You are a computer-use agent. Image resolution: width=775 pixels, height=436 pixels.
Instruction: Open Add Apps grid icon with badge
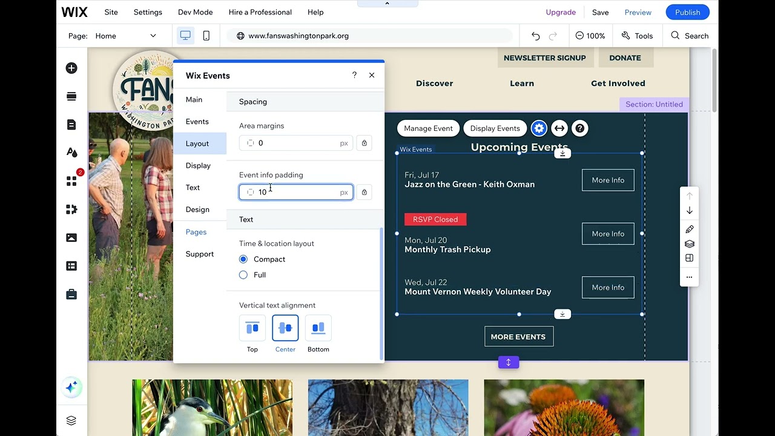pos(71,180)
